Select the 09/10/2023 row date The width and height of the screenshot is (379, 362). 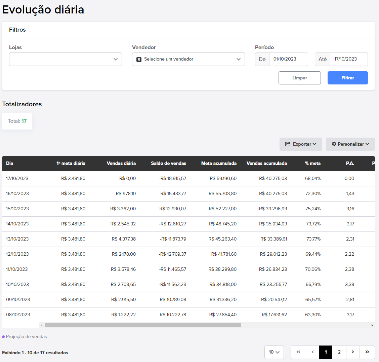[x=18, y=299]
